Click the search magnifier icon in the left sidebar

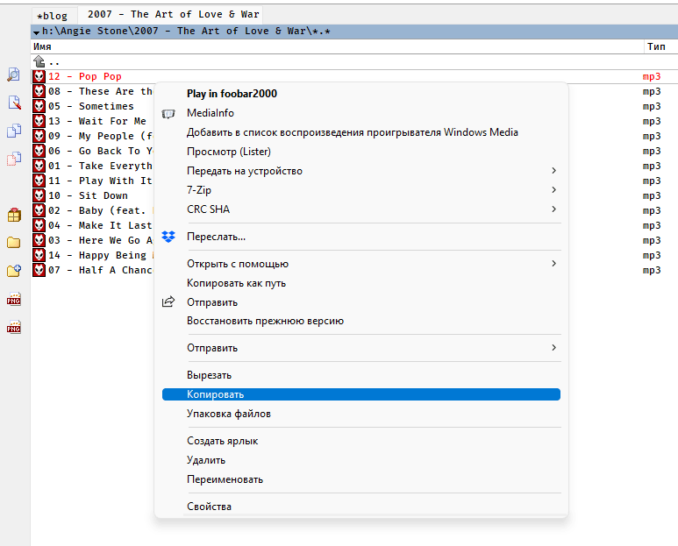pos(13,74)
